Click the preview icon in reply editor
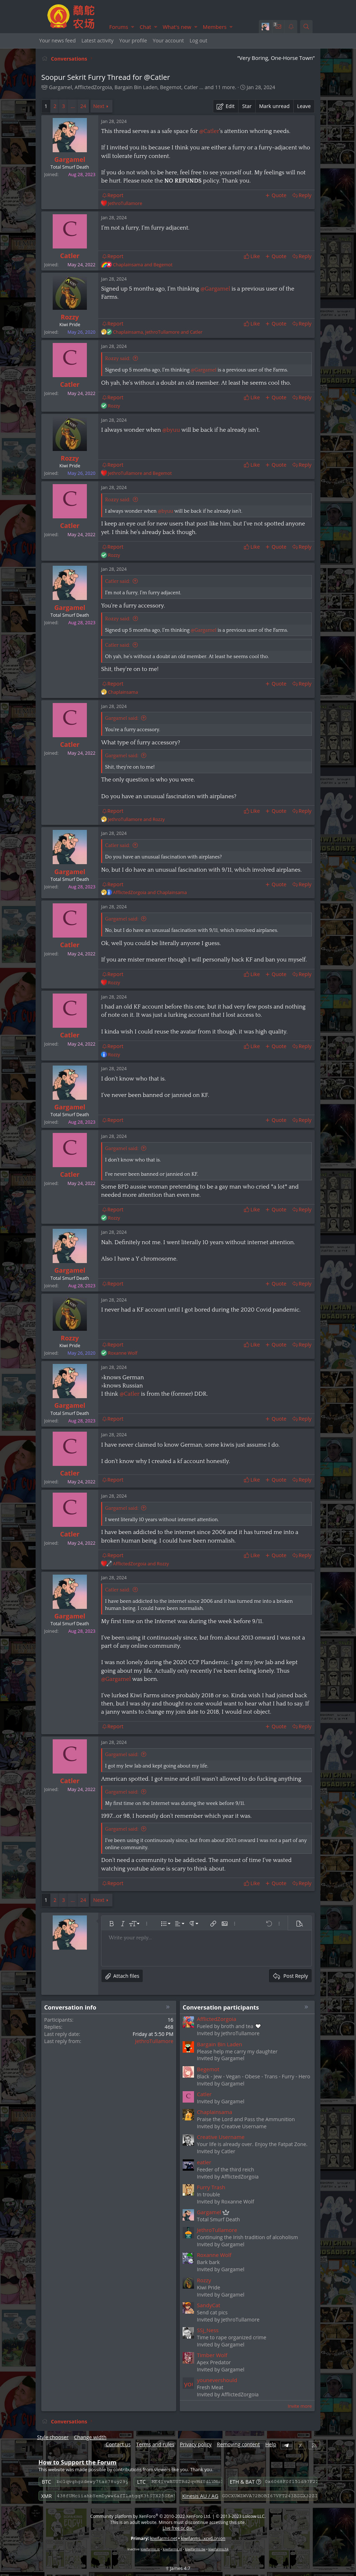 [x=299, y=1923]
